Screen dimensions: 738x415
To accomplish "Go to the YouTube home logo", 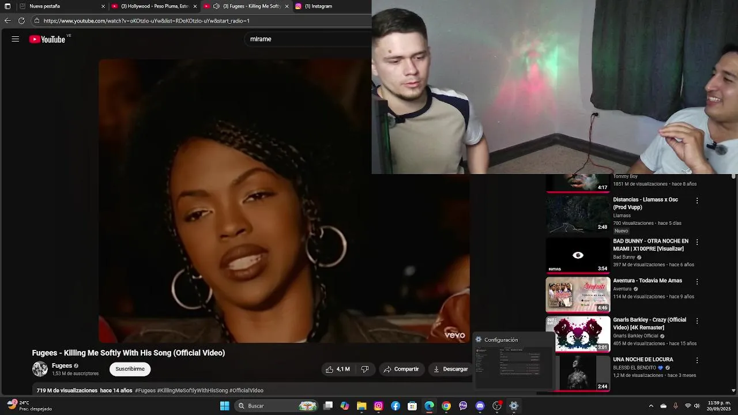I will click(x=47, y=39).
